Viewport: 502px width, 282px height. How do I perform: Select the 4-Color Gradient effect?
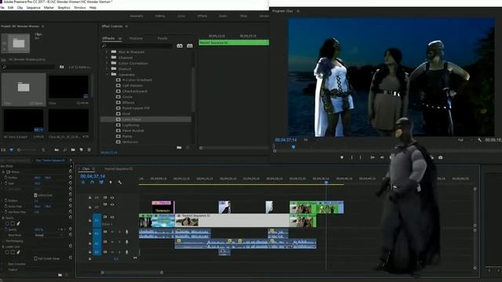click(137, 80)
